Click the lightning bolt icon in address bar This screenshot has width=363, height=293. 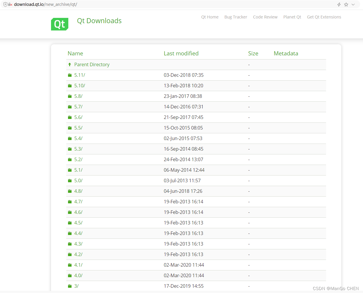click(339, 4)
